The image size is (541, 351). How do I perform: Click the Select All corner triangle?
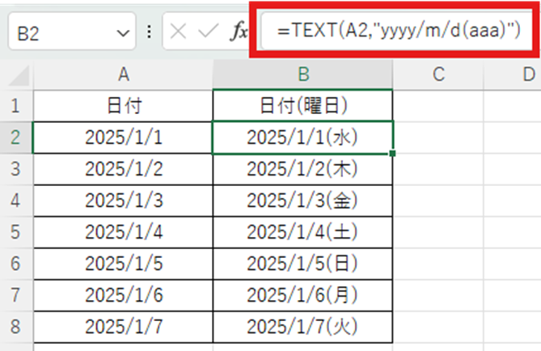pos(17,75)
